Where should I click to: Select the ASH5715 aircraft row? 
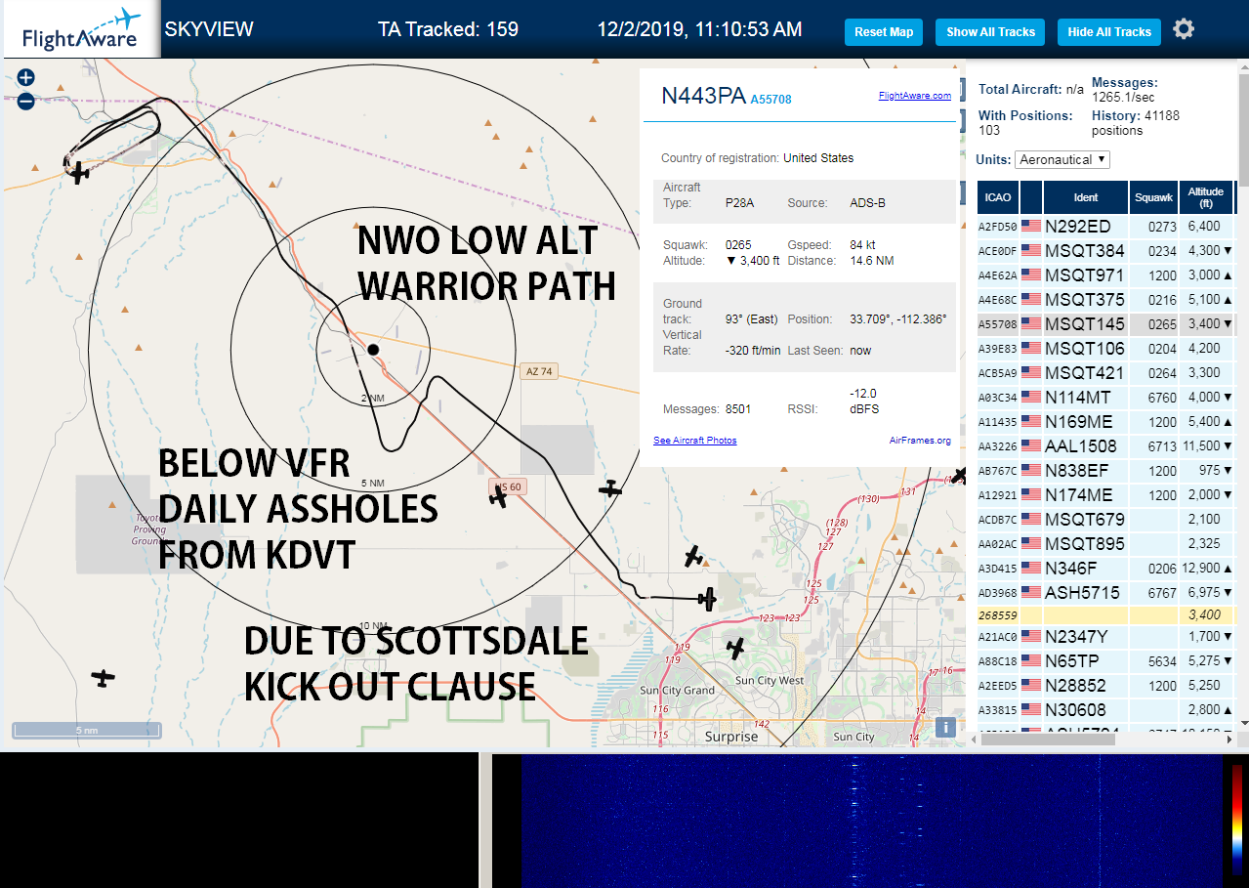pos(1106,592)
